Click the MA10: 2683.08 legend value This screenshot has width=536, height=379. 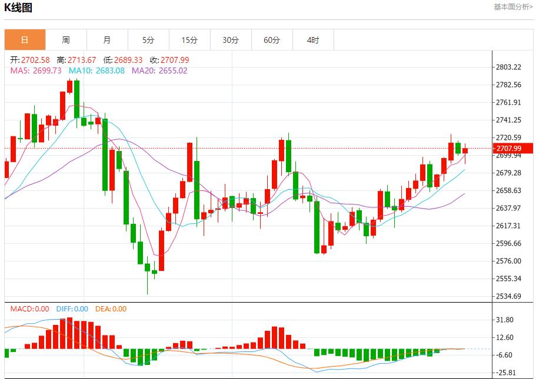(x=96, y=71)
